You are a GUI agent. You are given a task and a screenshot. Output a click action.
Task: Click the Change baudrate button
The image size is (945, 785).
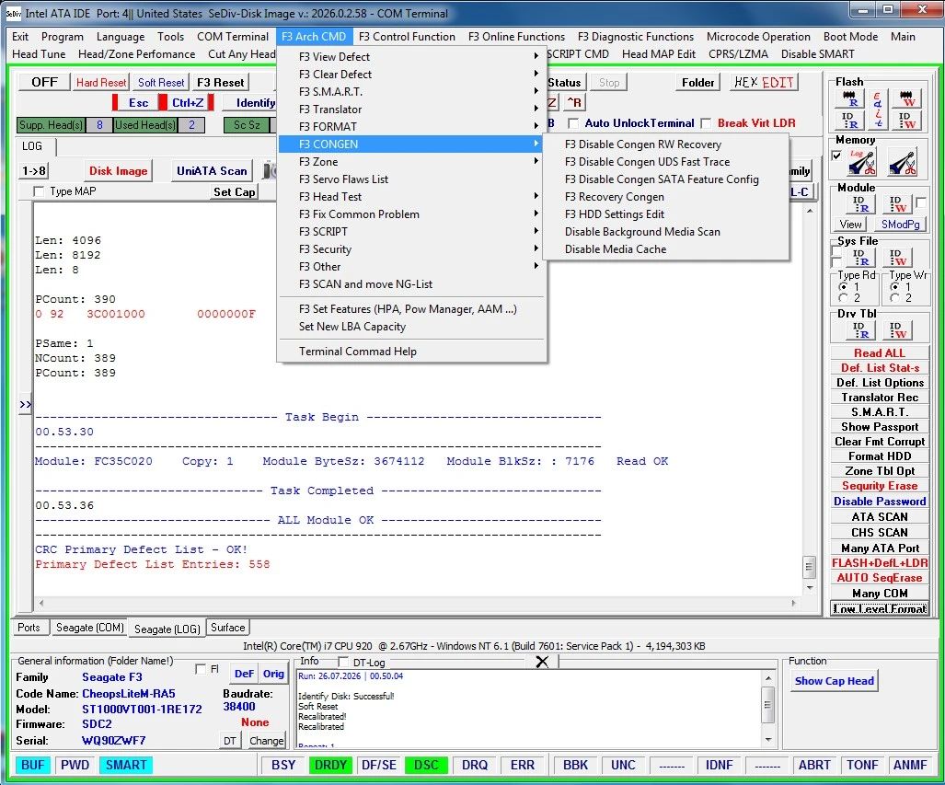pos(266,741)
